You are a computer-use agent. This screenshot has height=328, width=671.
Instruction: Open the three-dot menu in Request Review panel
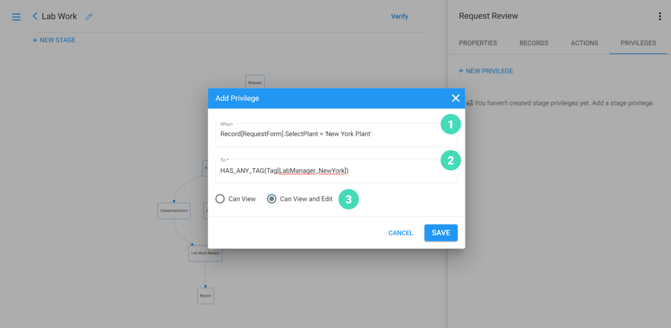point(660,16)
